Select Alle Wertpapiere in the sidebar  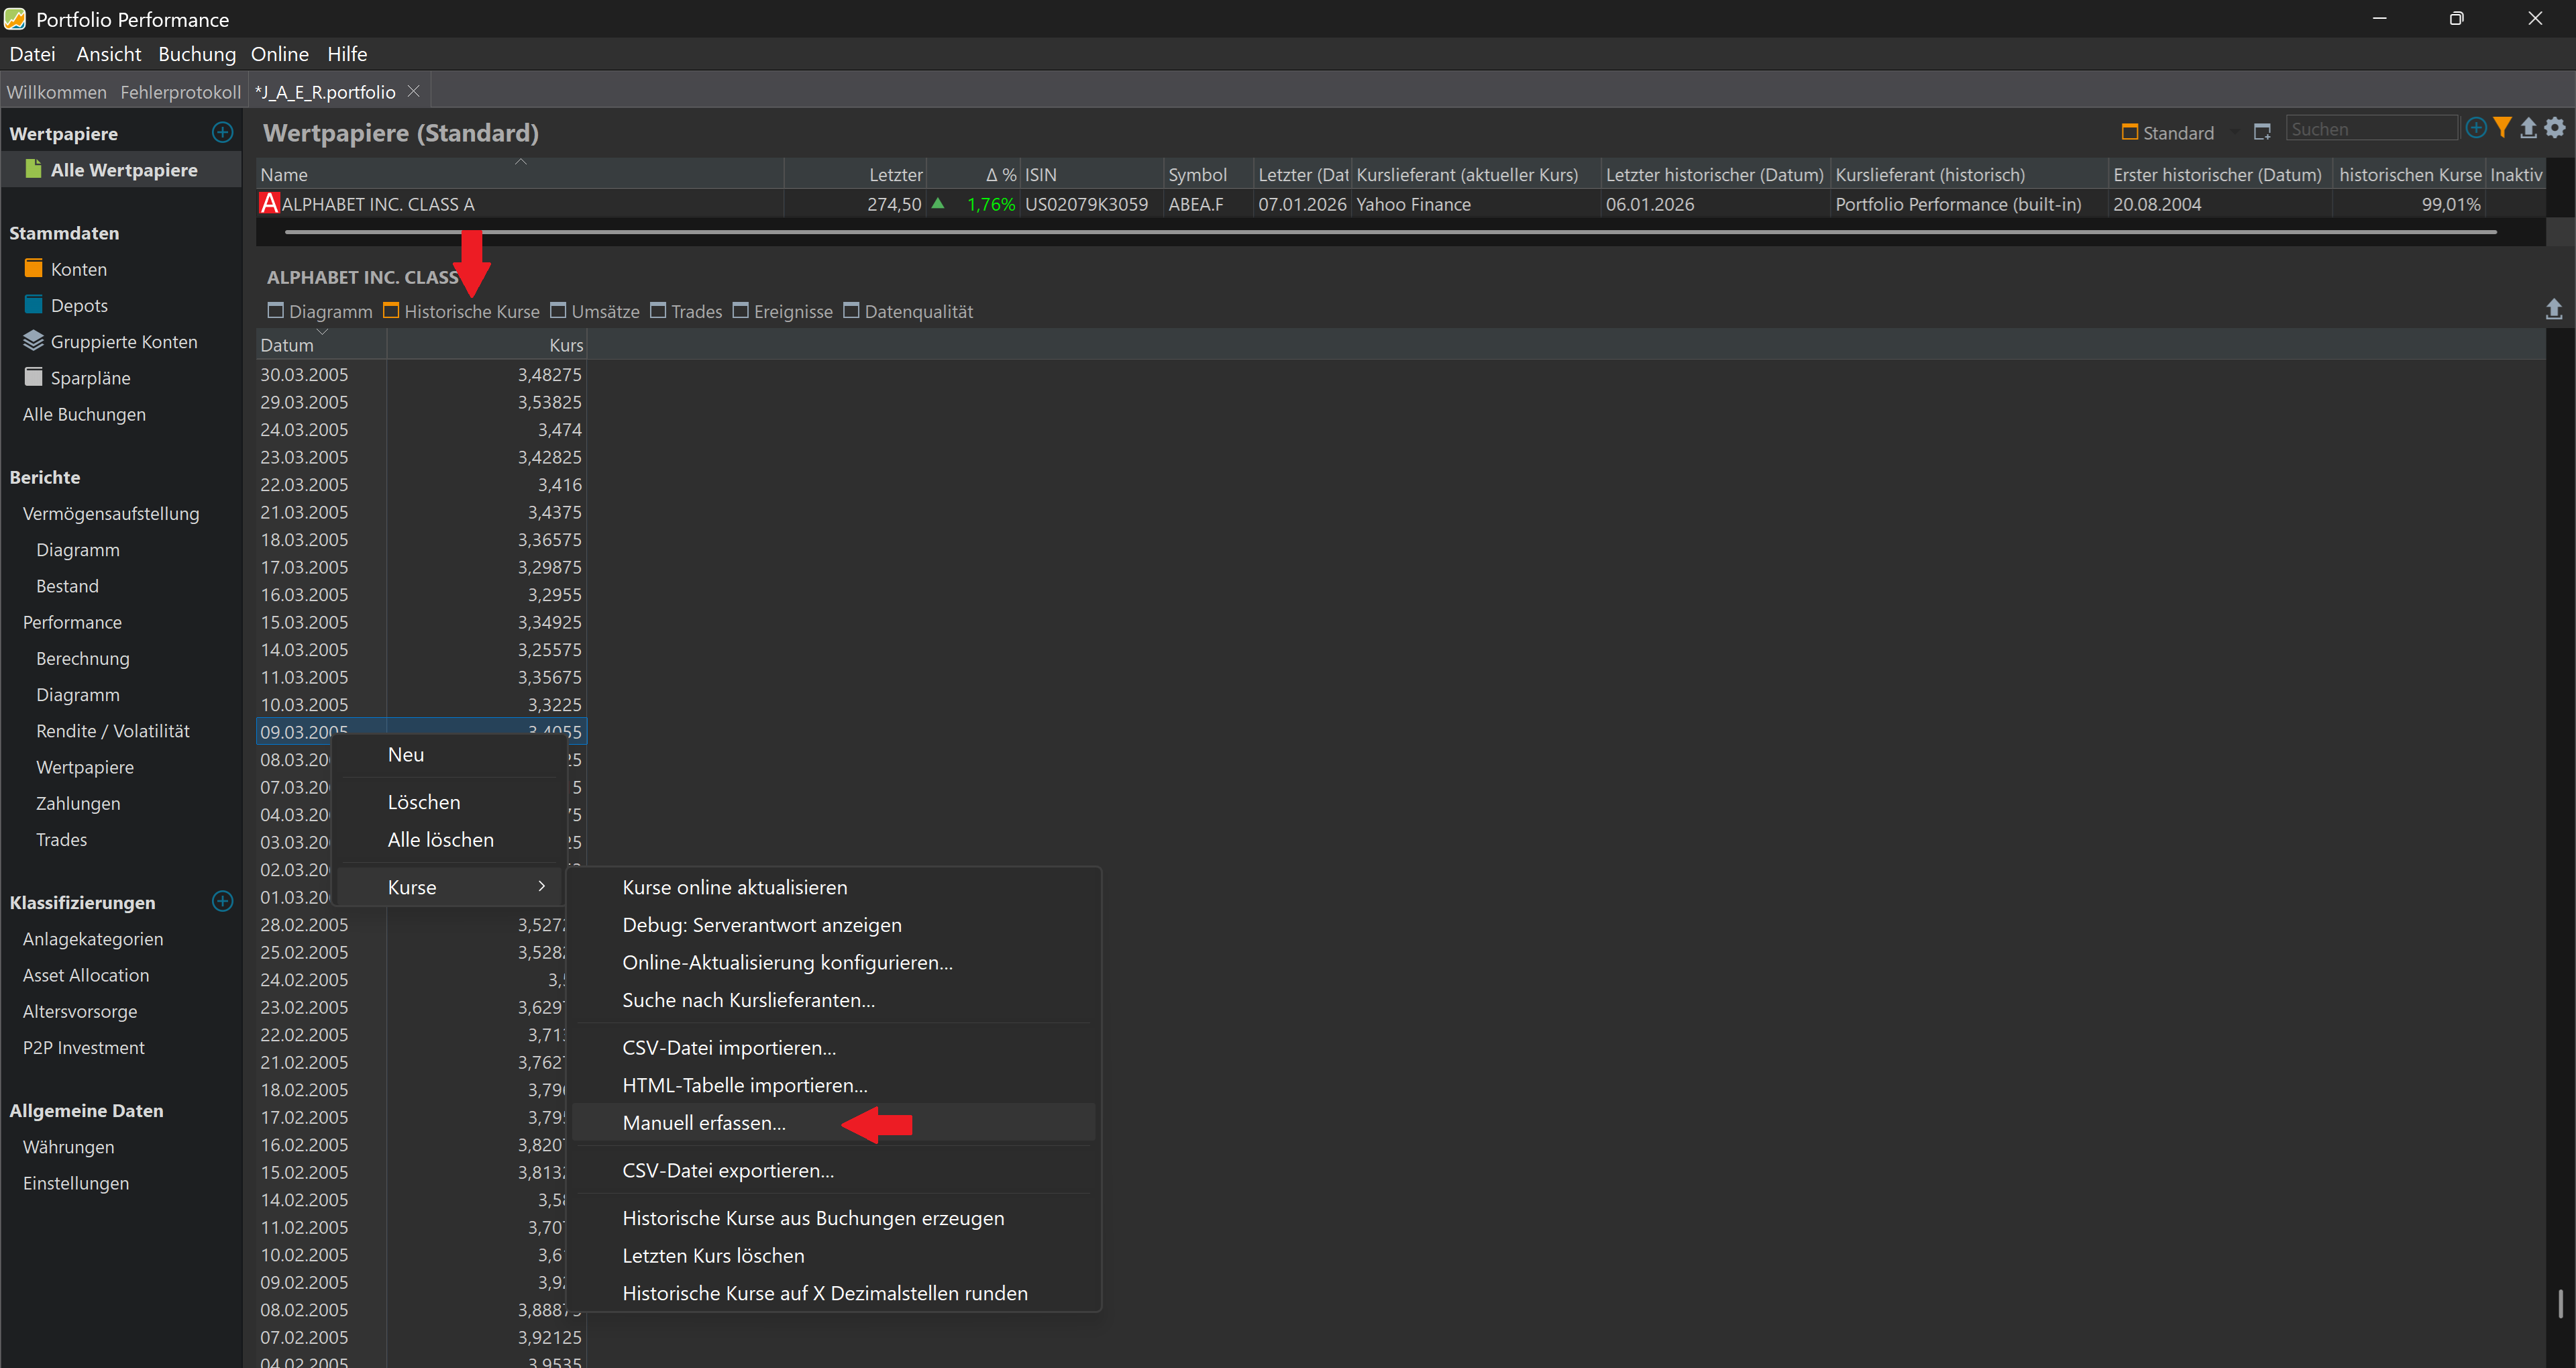pyautogui.click(x=124, y=170)
